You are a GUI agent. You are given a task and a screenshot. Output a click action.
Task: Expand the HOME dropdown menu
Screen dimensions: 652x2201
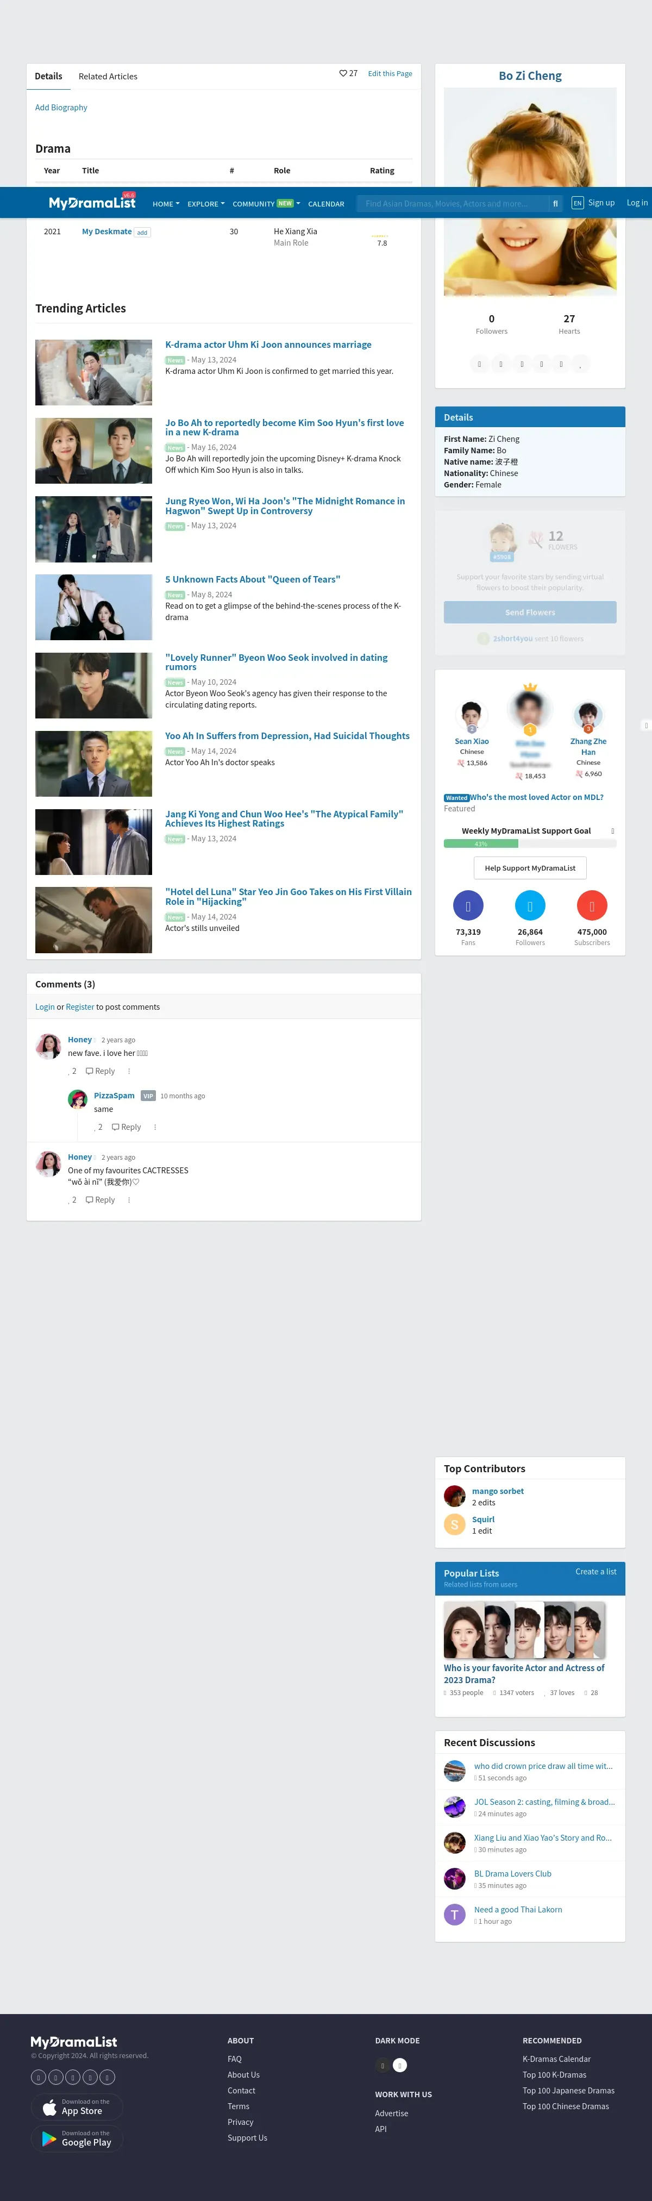[166, 204]
